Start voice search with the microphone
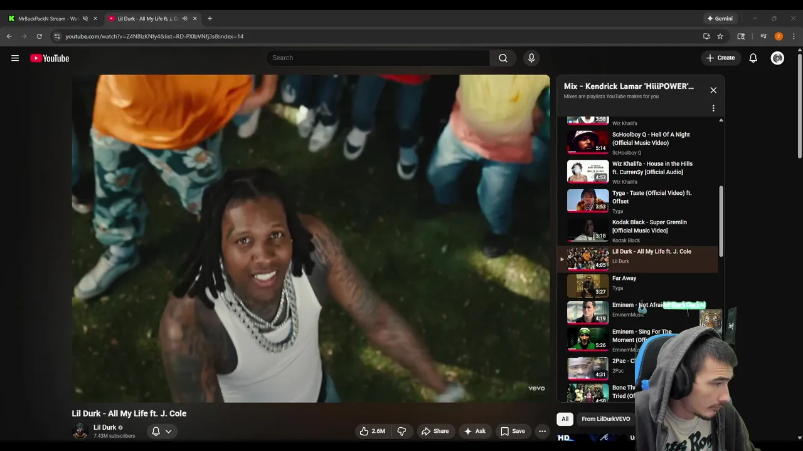The width and height of the screenshot is (803, 451). click(531, 58)
